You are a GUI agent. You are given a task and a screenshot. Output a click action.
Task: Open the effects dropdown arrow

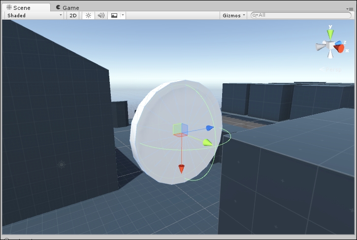pyautogui.click(x=123, y=15)
